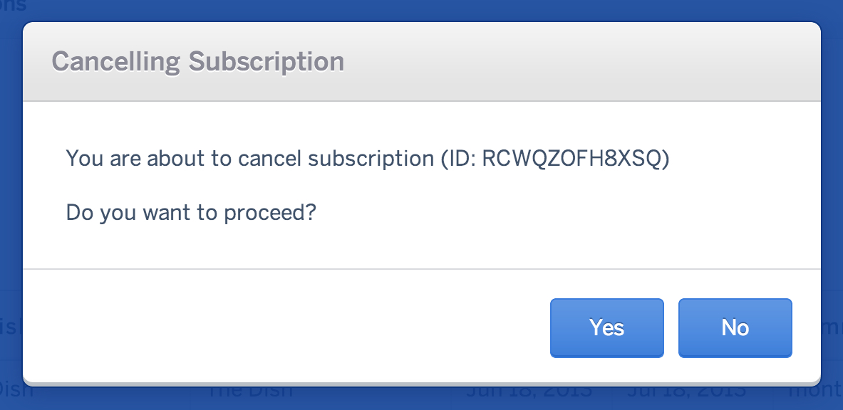This screenshot has width=843, height=410.
Task: Click the dimmed 'Jun 18, 2013' date cell
Action: [x=529, y=391]
